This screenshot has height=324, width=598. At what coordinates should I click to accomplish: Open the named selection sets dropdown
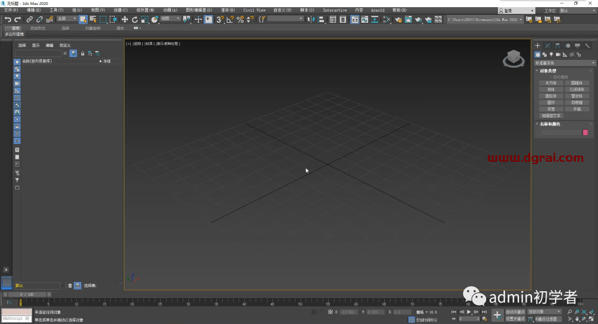click(x=285, y=19)
